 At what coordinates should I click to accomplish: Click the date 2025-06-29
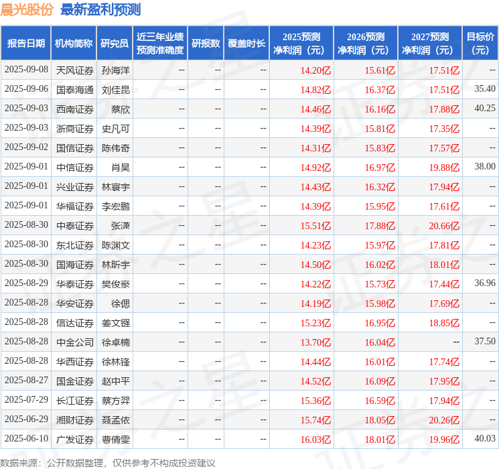pos(26,419)
